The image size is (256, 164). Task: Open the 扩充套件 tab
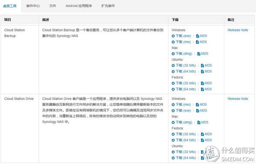coord(108,6)
